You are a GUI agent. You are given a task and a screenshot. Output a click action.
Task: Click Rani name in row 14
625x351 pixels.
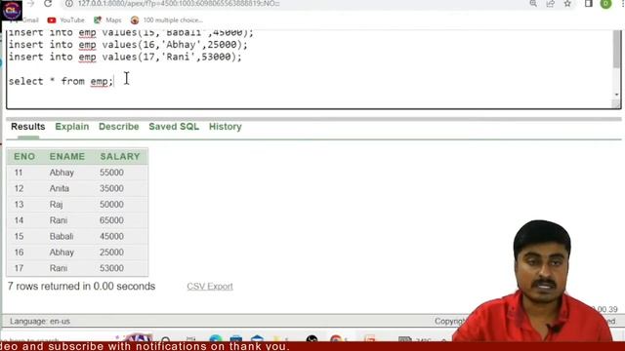tap(59, 220)
